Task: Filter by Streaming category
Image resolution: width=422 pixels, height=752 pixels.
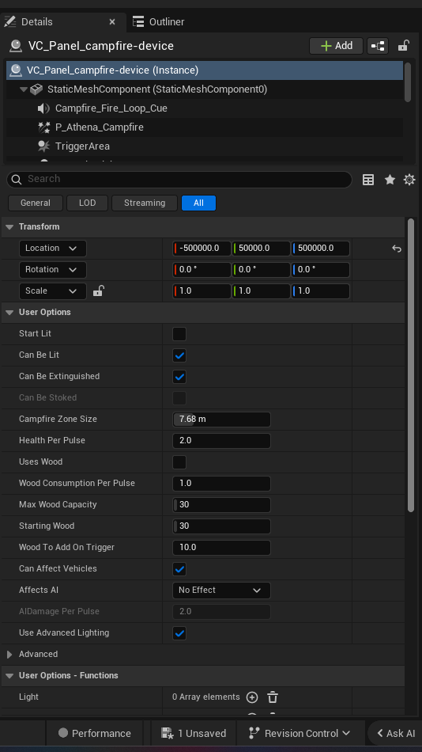Action: click(x=145, y=203)
